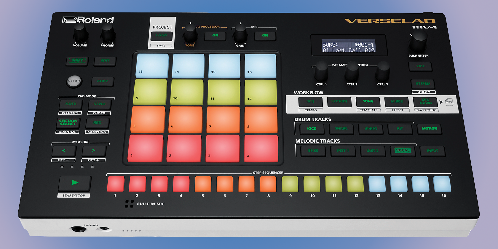
Task: Select the SECTION workflow button
Action: click(x=339, y=102)
